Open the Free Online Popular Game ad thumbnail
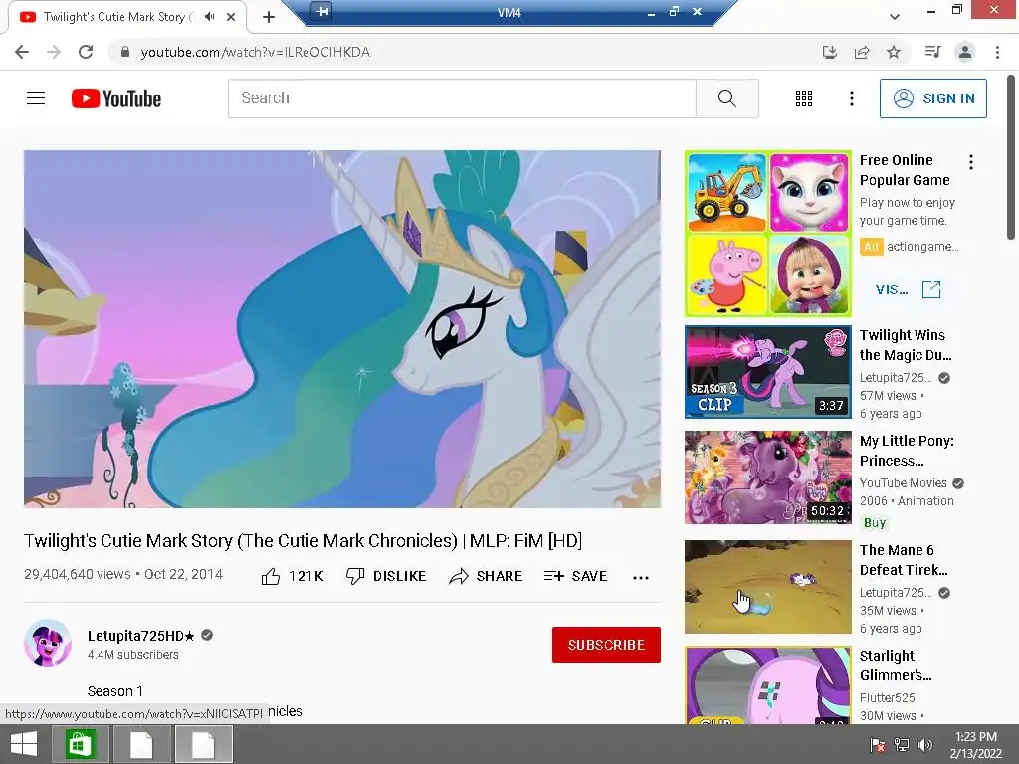 coord(767,234)
